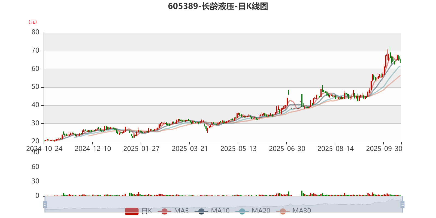Toggle the MA20 line in legend
The width and height of the screenshot is (436, 218).
pyautogui.click(x=253, y=211)
